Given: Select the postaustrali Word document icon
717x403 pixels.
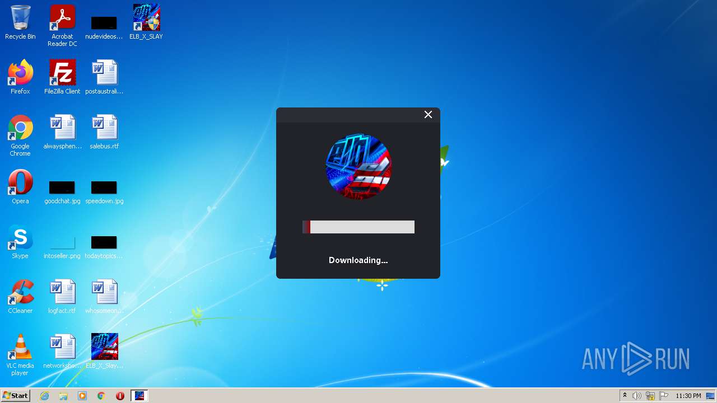Looking at the screenshot, I should click(104, 77).
